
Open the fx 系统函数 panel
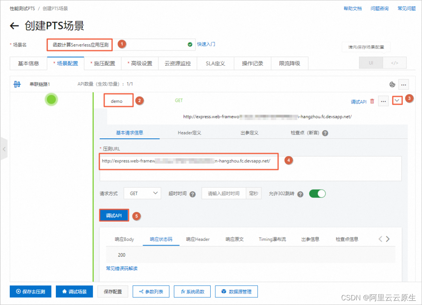[x=192, y=291]
